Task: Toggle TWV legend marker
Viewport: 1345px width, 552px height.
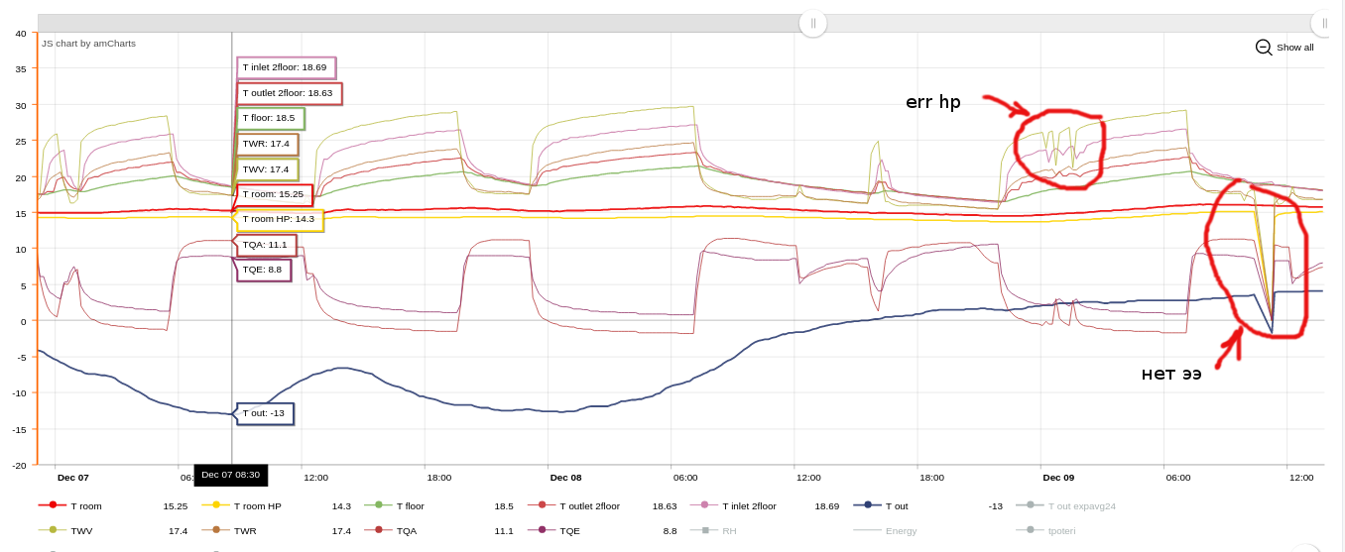Action: point(53,530)
